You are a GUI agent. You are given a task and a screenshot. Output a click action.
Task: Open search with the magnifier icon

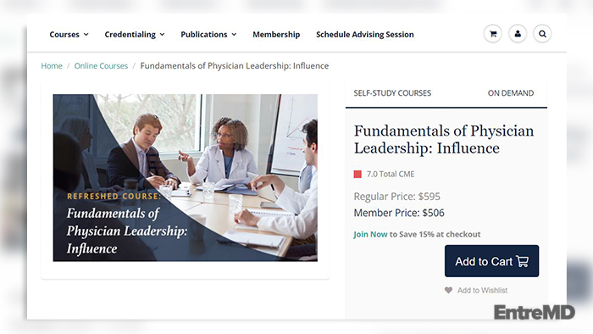(x=542, y=34)
